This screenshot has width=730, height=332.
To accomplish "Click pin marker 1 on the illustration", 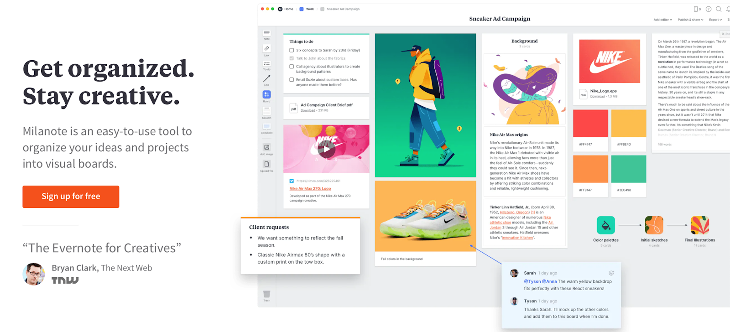I will point(397,82).
